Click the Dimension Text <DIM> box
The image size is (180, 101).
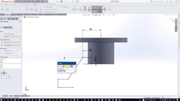pyautogui.click(x=12, y=61)
